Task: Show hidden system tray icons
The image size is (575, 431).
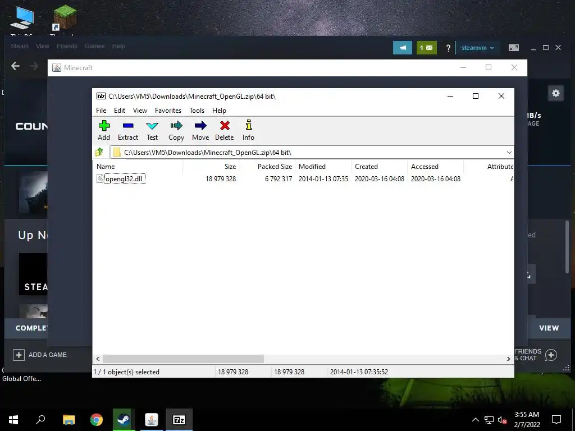Action: 475,420
